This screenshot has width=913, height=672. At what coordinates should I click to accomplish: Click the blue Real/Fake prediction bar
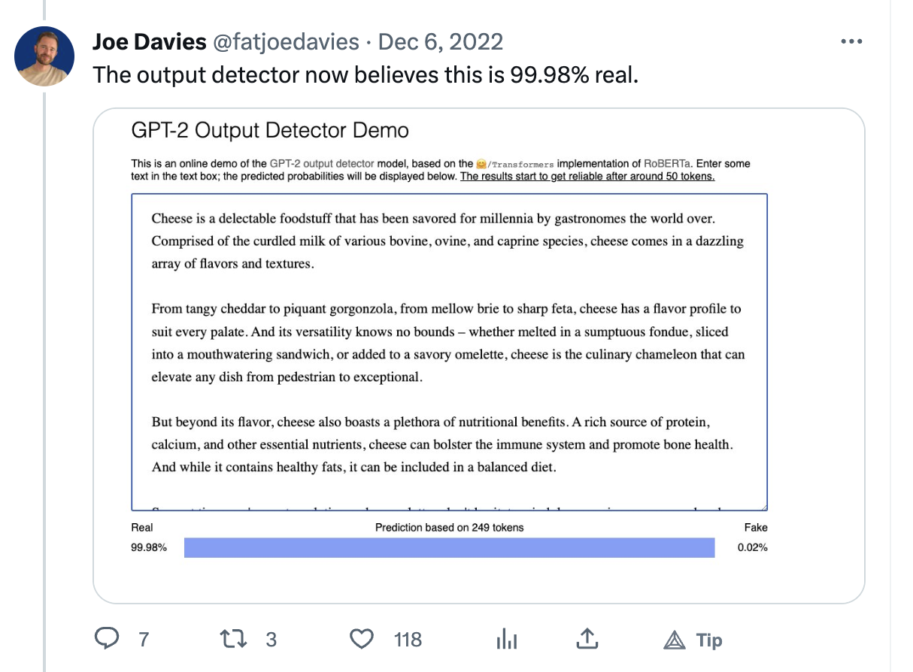tap(449, 548)
